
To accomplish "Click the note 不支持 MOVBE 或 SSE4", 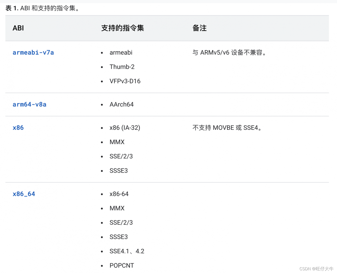I will (227, 128).
